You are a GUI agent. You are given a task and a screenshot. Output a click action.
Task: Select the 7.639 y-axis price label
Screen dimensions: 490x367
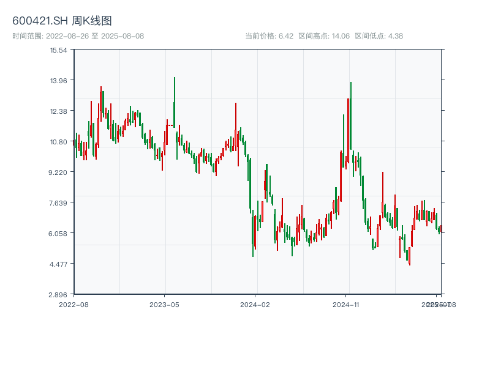pyautogui.click(x=59, y=202)
